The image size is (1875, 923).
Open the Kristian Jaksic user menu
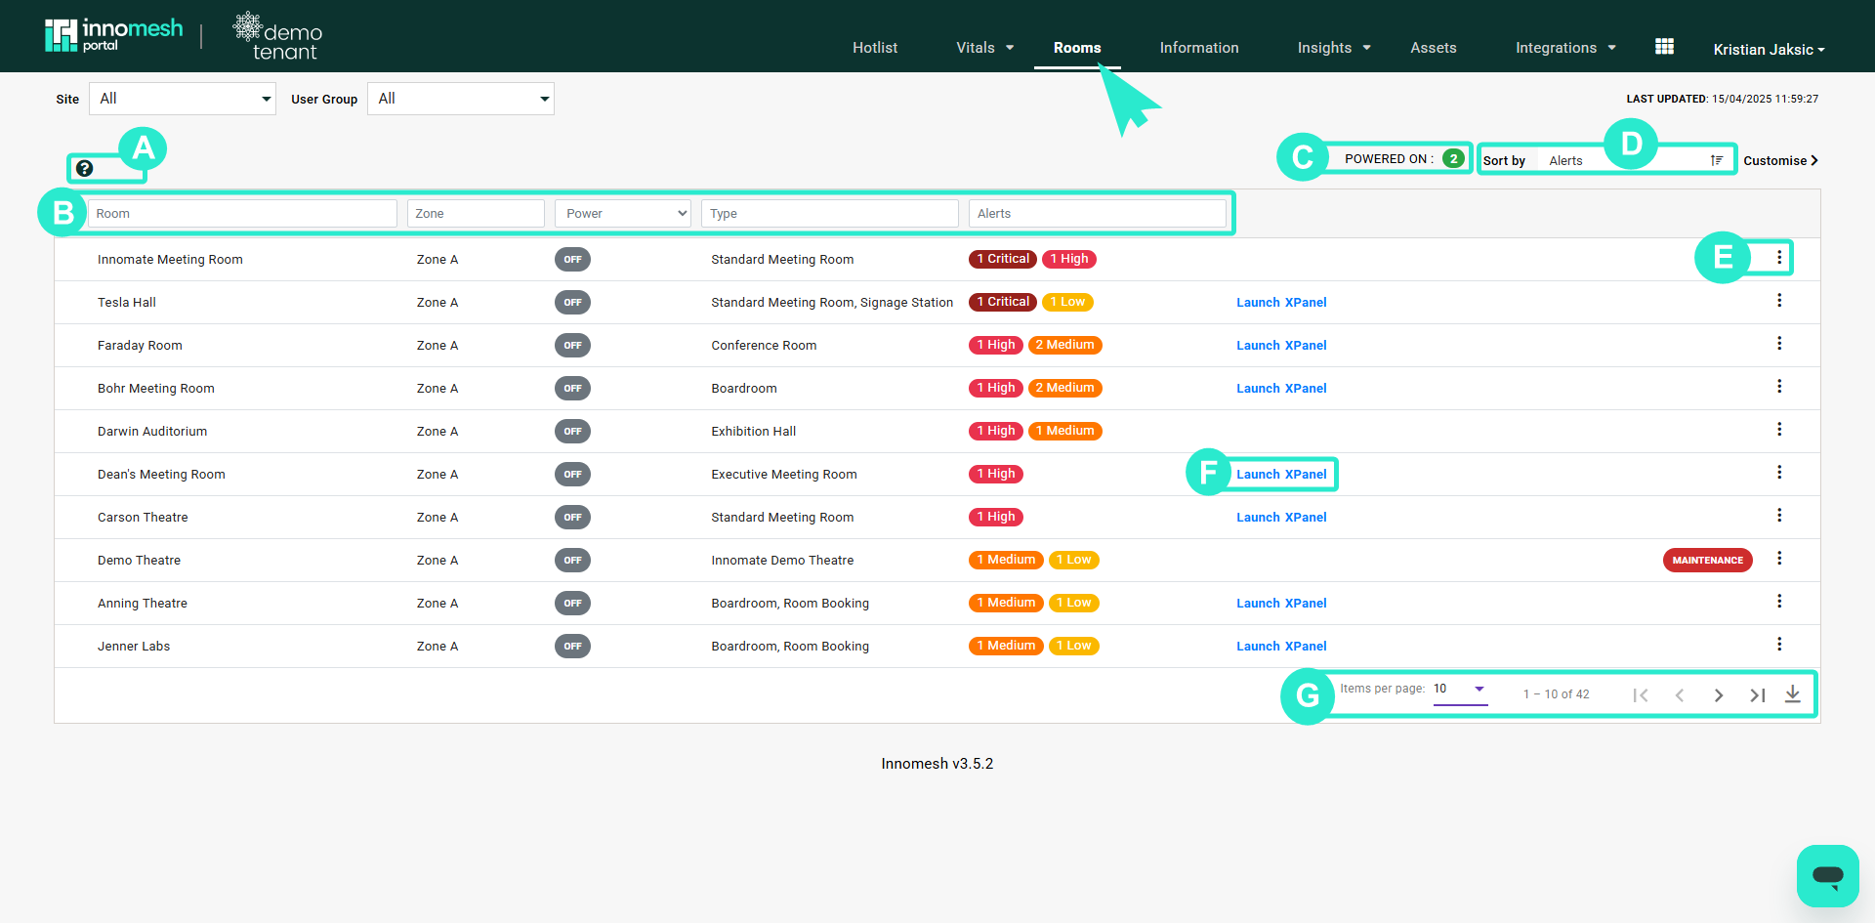(x=1769, y=49)
